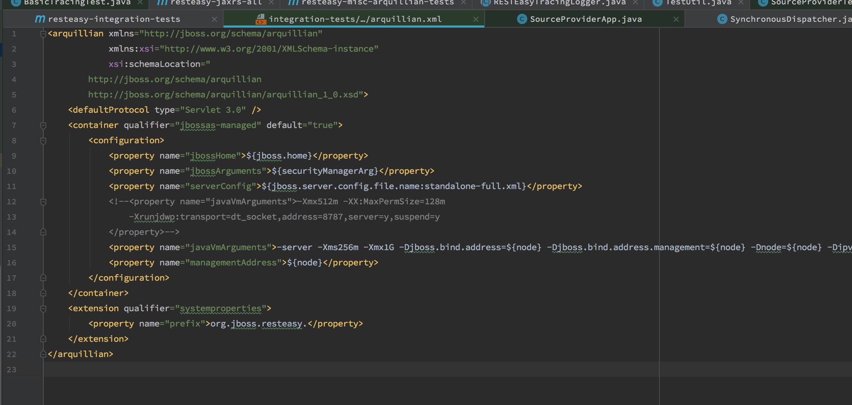Collapse the commented property block on line 12
This screenshot has width=852, height=405.
[x=43, y=202]
